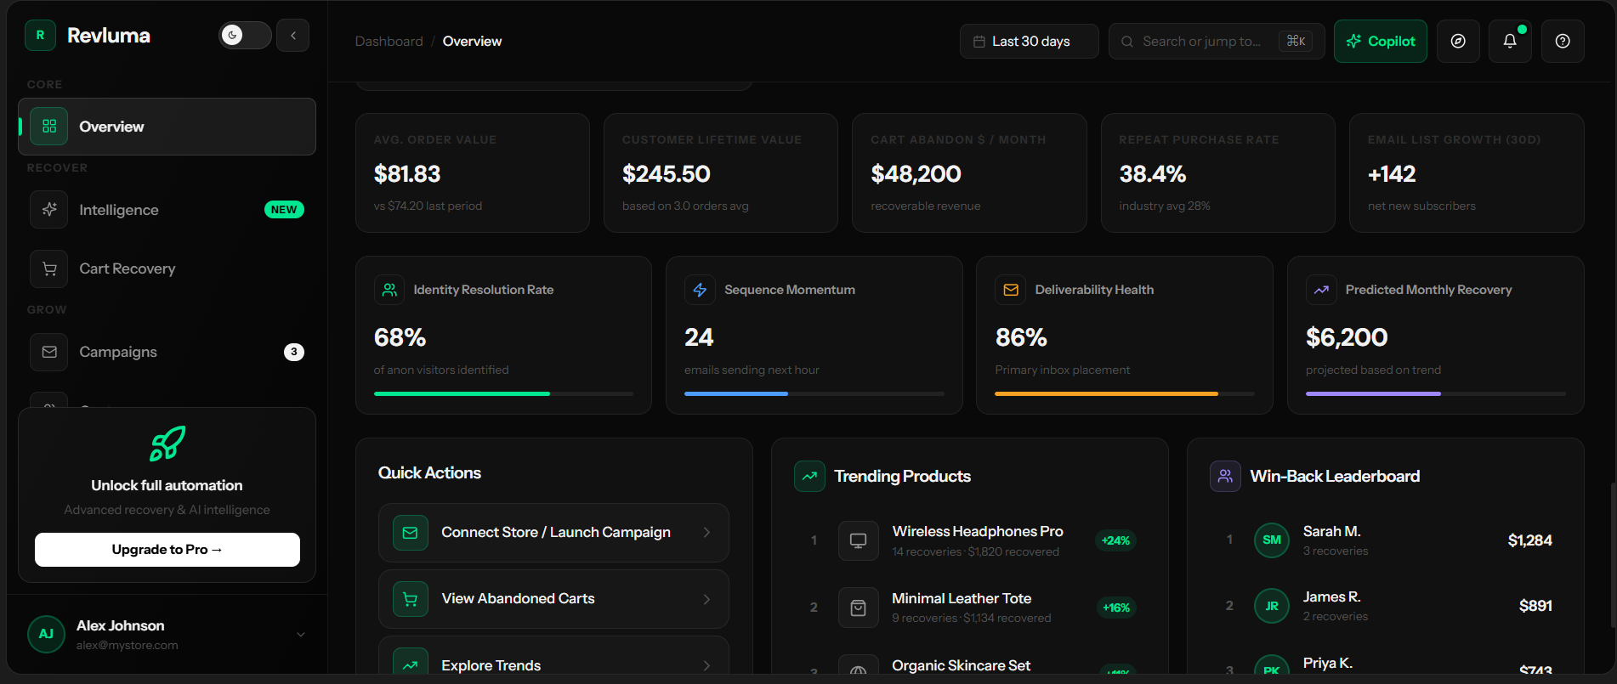Click View Abandoned Carts action
Image resolution: width=1617 pixels, height=684 pixels.
(x=553, y=599)
